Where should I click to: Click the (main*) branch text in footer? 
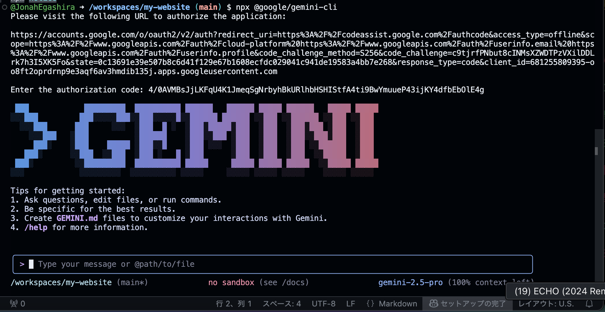[132, 283]
